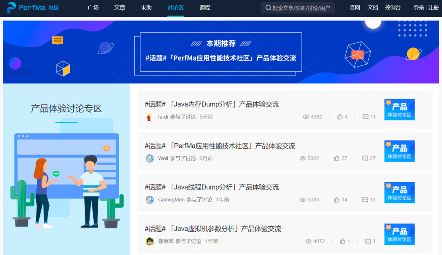Click the 5002 view count

pos(313,158)
